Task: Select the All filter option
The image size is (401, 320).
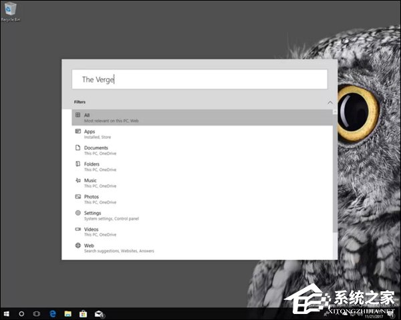Action: pyautogui.click(x=202, y=118)
